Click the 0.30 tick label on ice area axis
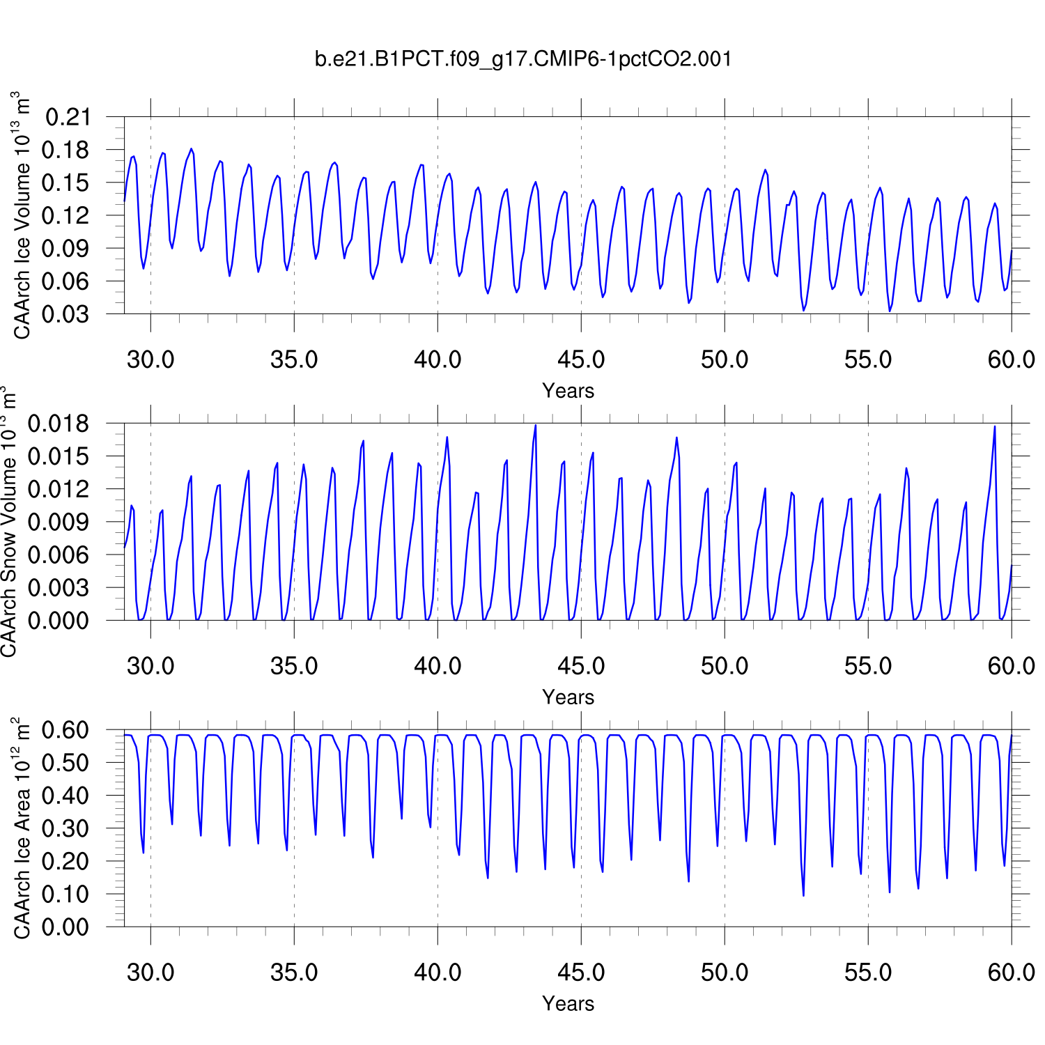Image resolution: width=1045 pixels, height=1045 pixels. pyautogui.click(x=68, y=828)
